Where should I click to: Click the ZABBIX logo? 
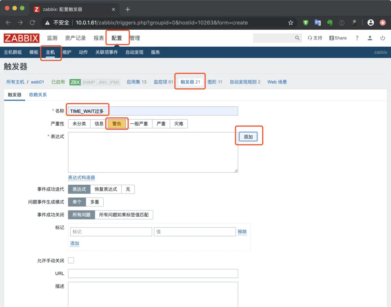[x=22, y=38]
